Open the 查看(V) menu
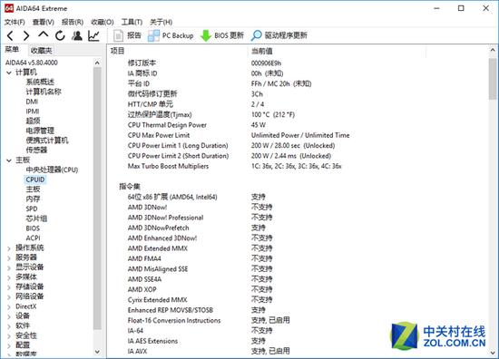This screenshot has width=499, height=359. pos(44,22)
